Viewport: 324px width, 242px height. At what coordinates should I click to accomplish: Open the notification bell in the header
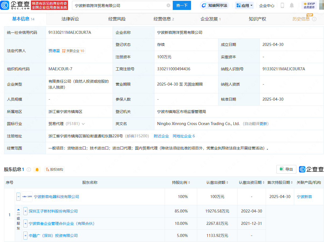tap(292, 5)
